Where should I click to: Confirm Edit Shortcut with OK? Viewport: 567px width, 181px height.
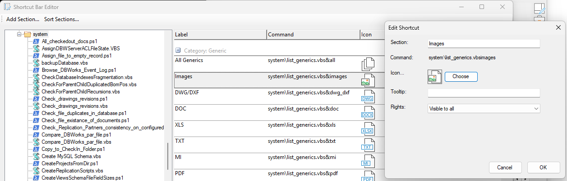tap(543, 168)
